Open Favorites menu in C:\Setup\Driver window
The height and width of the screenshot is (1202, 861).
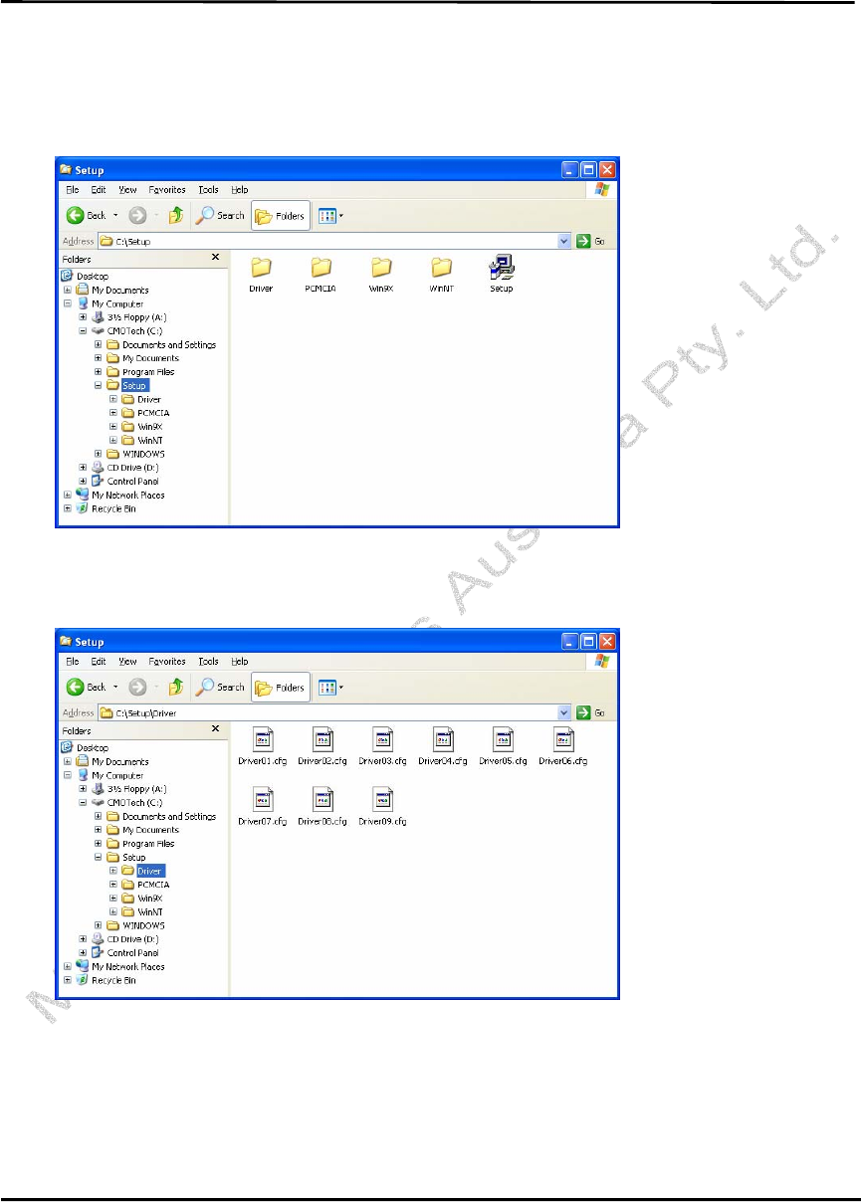pyautogui.click(x=167, y=661)
